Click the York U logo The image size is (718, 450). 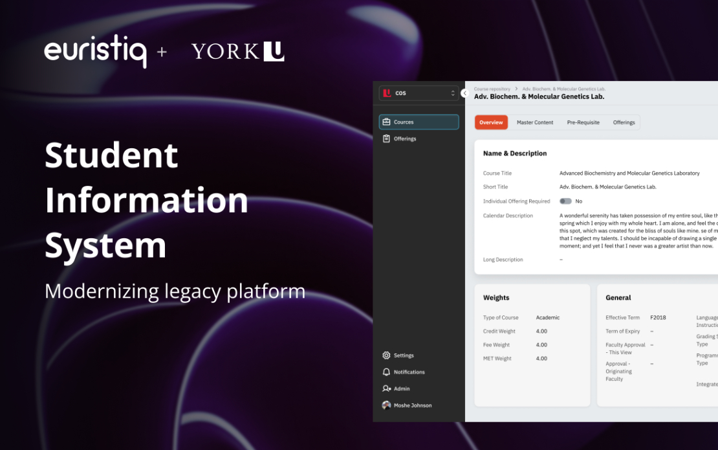(x=237, y=51)
